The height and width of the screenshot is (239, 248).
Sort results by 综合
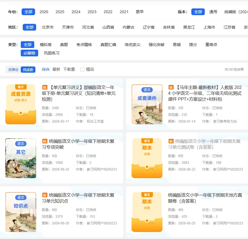pos(46,69)
